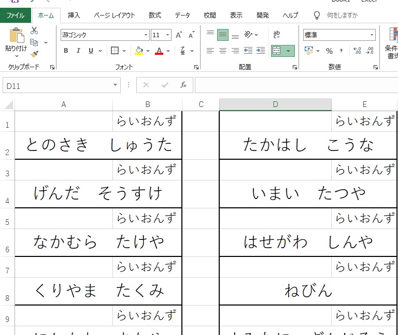
Task: Open the font name 游ゴシック dropdown
Action: coord(146,35)
